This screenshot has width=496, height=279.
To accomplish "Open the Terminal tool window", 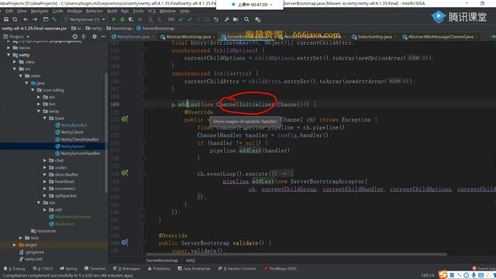I will tap(95, 269).
